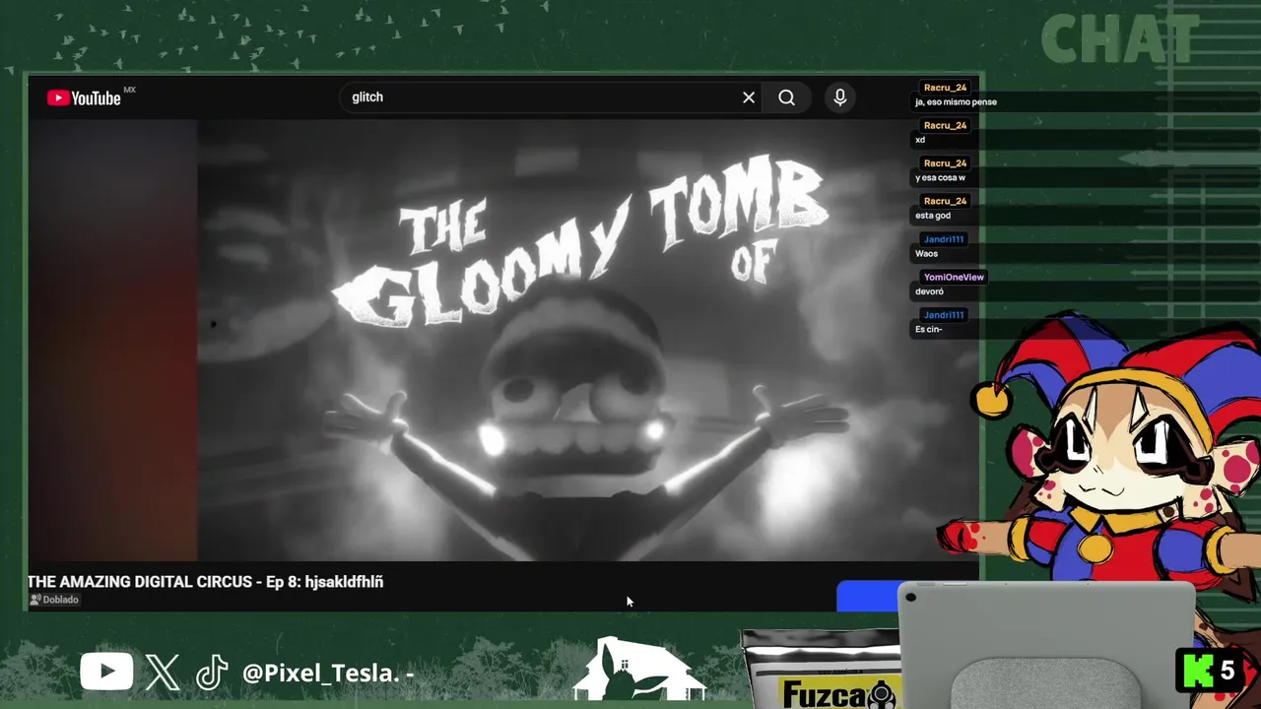Click the green Kick logo counter badge
This screenshot has height=709, width=1261.
point(1209,672)
